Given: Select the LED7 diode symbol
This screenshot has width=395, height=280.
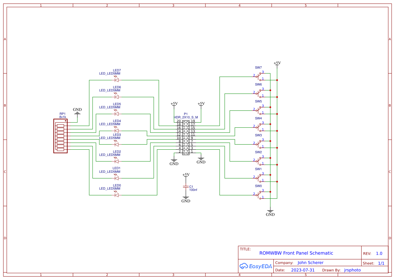Looking at the screenshot, I should tap(116, 80).
